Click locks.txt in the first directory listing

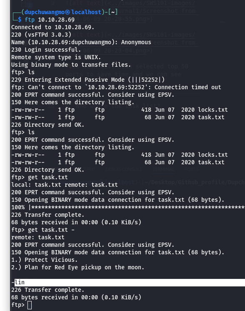point(213,110)
